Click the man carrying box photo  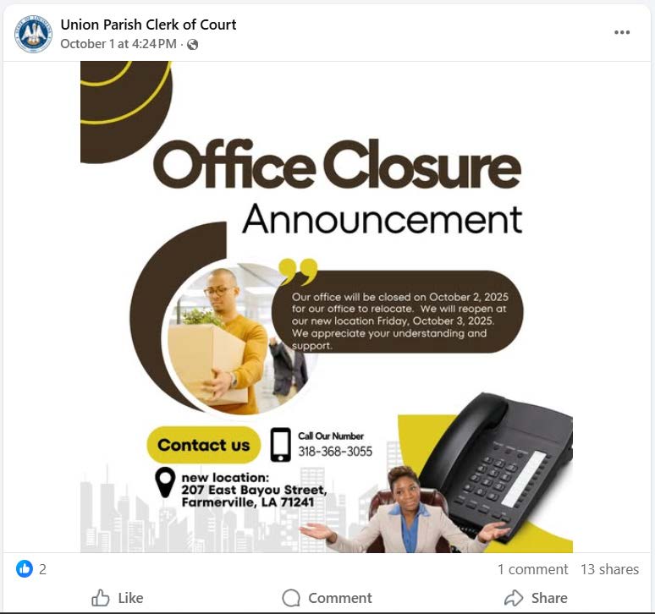[239, 338]
